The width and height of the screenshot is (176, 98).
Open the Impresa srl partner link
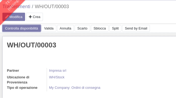[58, 70]
